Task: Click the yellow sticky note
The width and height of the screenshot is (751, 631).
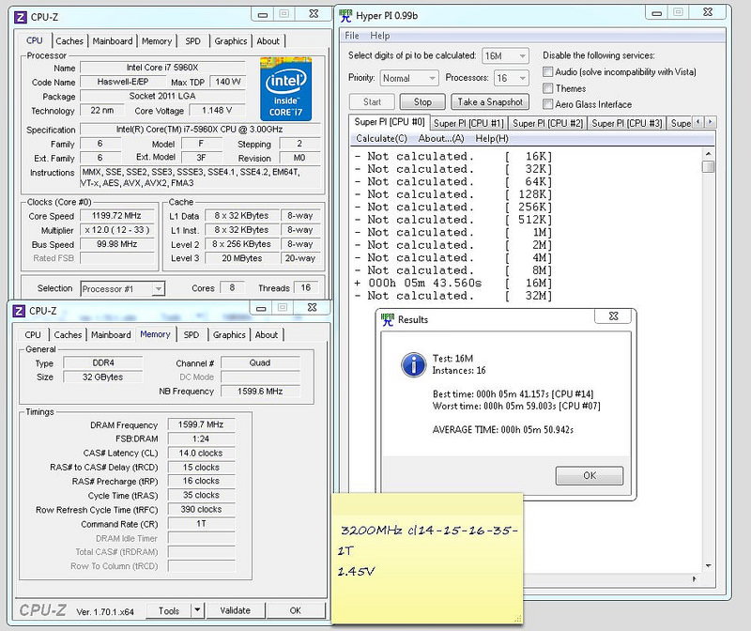Action: click(x=427, y=559)
